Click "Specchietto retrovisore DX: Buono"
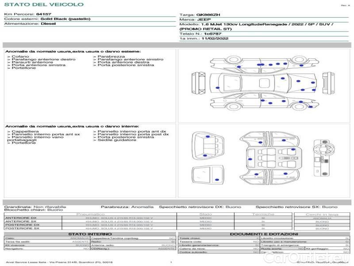 (200, 207)
